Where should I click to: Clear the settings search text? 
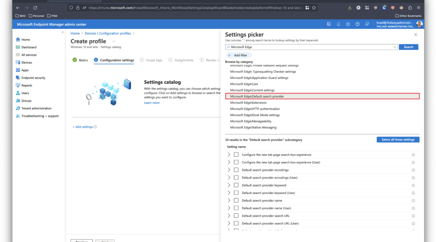click(x=394, y=47)
